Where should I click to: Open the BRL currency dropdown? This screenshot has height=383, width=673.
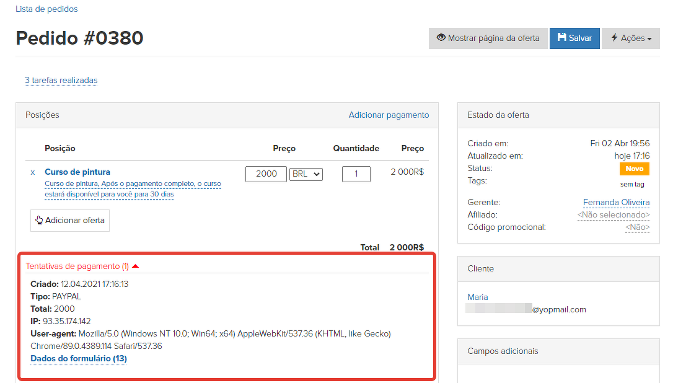306,174
